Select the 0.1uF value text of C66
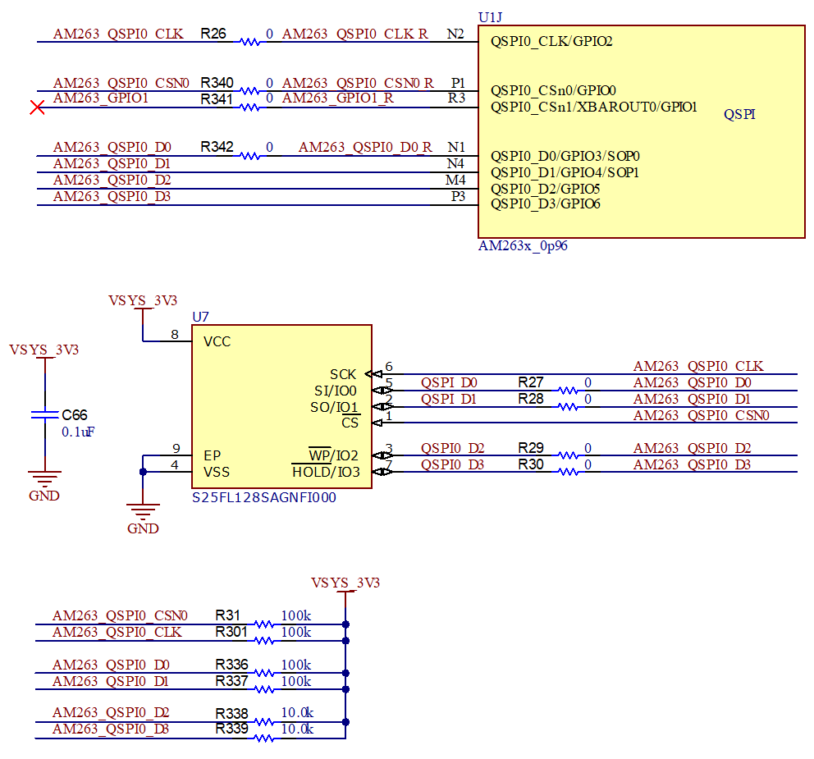Screen dimensions: 814x759 point(78,429)
